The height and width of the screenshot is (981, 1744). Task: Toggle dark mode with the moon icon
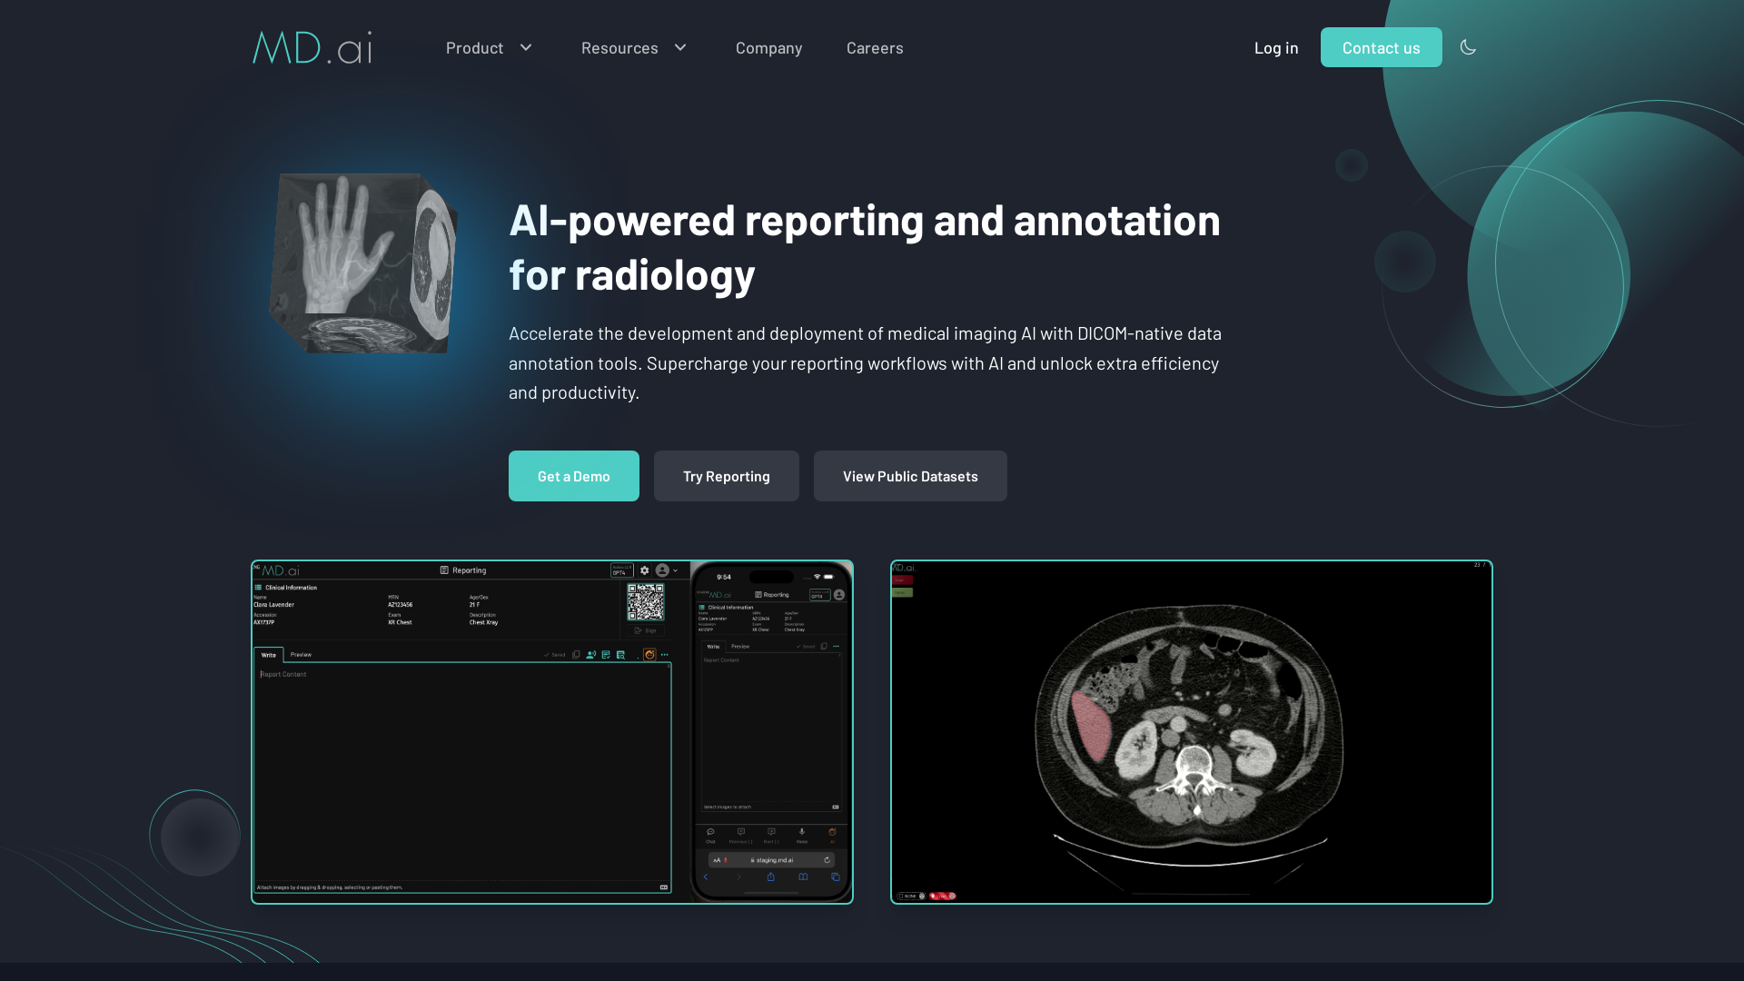1468,47
